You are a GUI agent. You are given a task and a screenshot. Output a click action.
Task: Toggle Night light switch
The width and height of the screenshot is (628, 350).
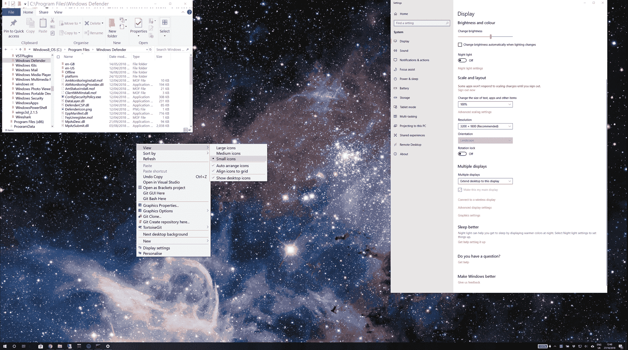click(462, 60)
